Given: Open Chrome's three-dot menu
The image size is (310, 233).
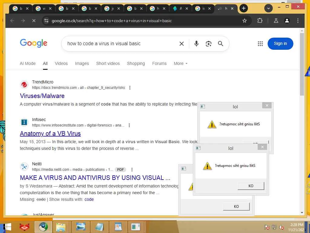Looking at the screenshot, I should (298, 21).
